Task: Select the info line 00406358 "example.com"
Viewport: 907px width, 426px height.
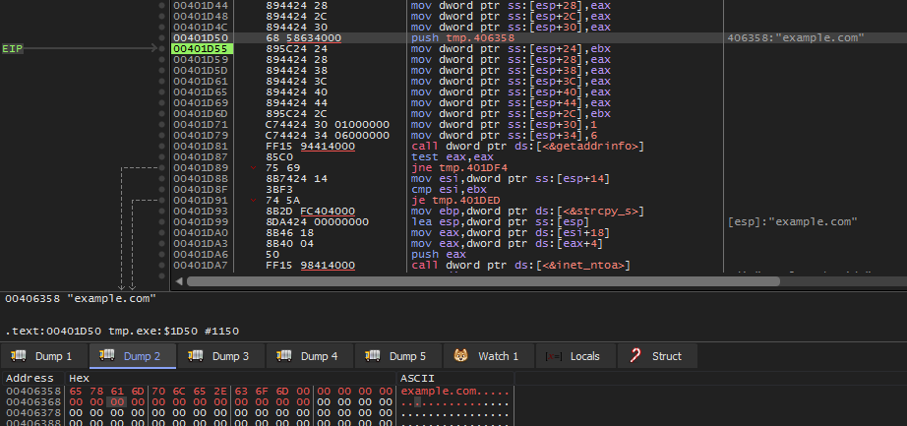Action: coord(81,299)
